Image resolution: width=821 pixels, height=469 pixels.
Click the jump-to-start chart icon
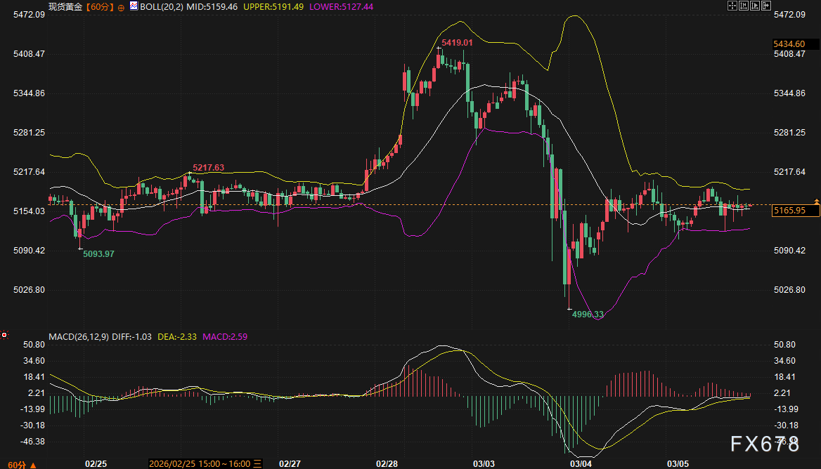742,6
